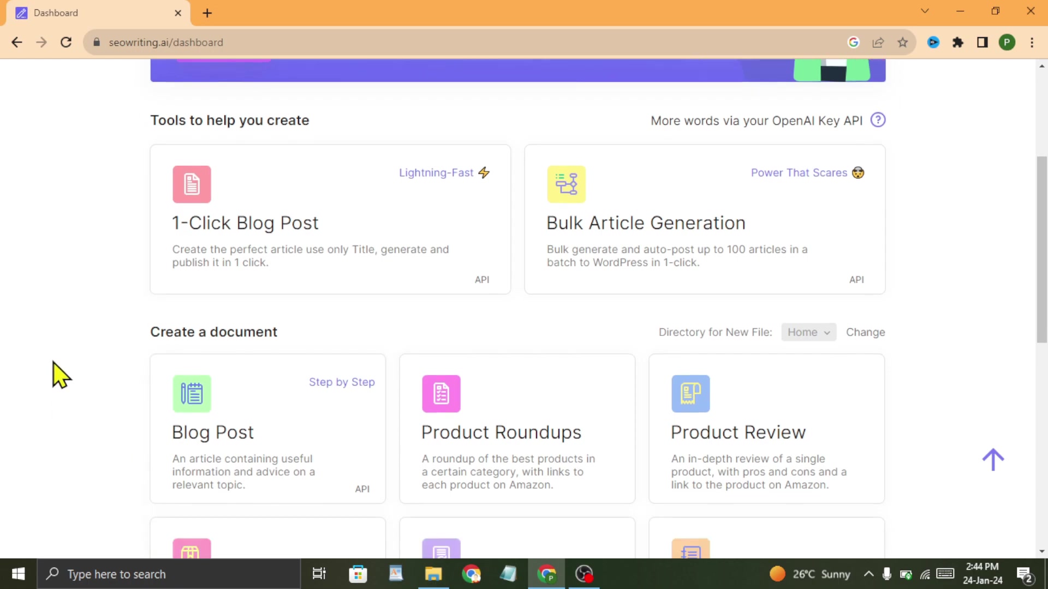Viewport: 1048px width, 589px height.
Task: Click the Lightning-Fast label
Action: point(436,173)
